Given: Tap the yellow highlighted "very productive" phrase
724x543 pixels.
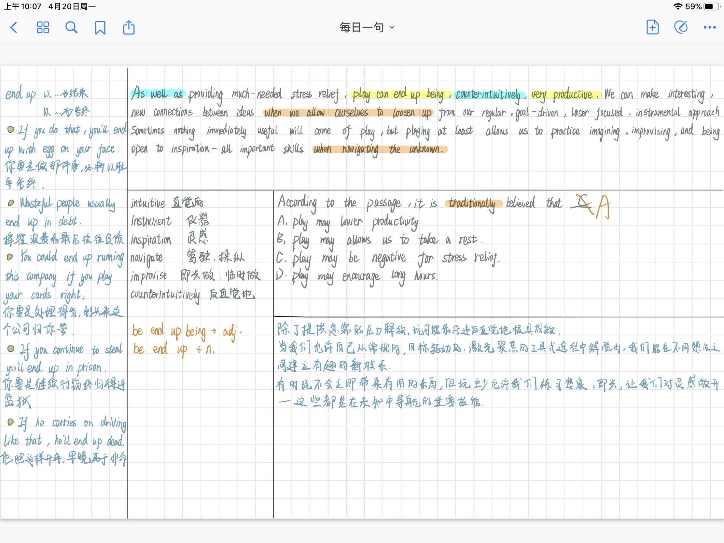Looking at the screenshot, I should coord(565,95).
